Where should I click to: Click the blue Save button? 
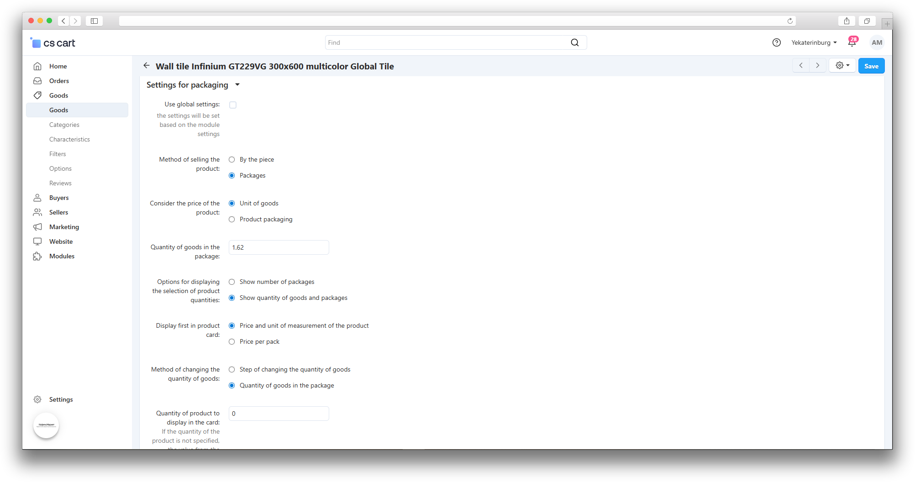[x=871, y=66]
